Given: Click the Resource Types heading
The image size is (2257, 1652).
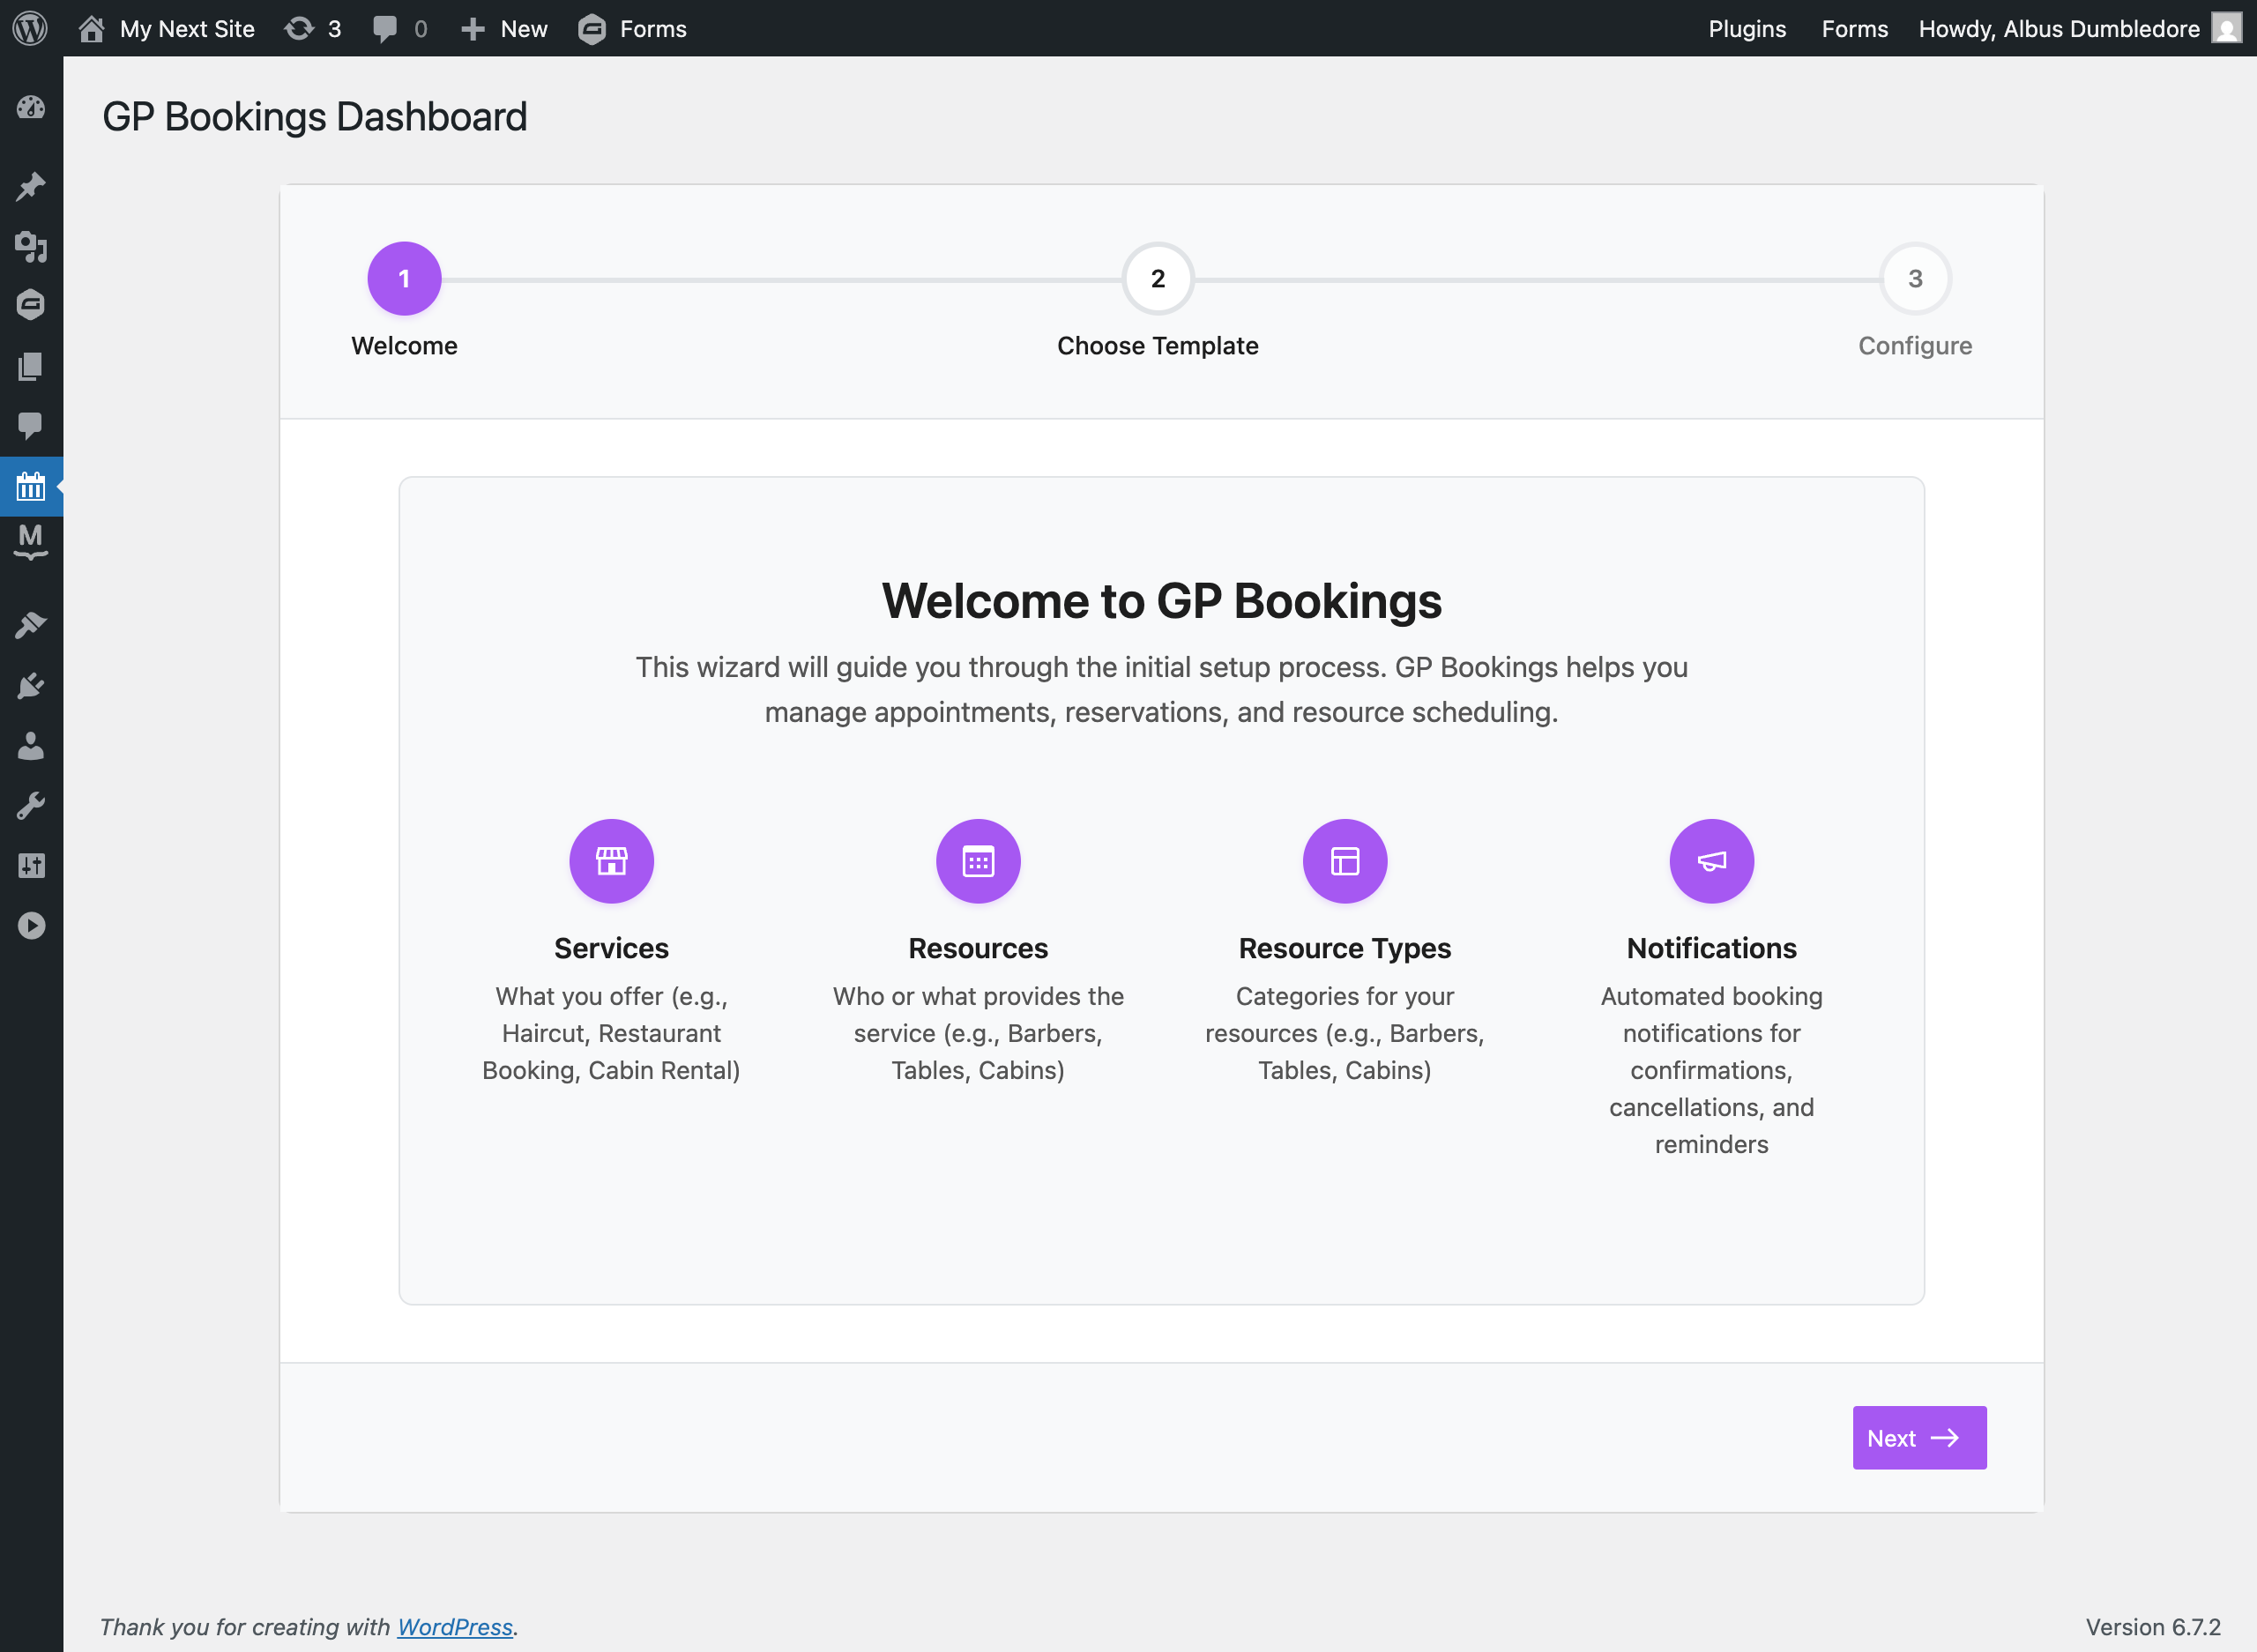Looking at the screenshot, I should pos(1345,948).
